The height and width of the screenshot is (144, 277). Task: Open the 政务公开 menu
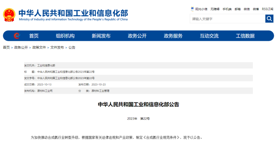click(x=137, y=36)
